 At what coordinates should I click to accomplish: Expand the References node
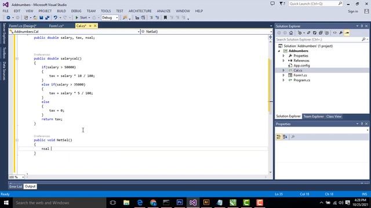coord(283,61)
